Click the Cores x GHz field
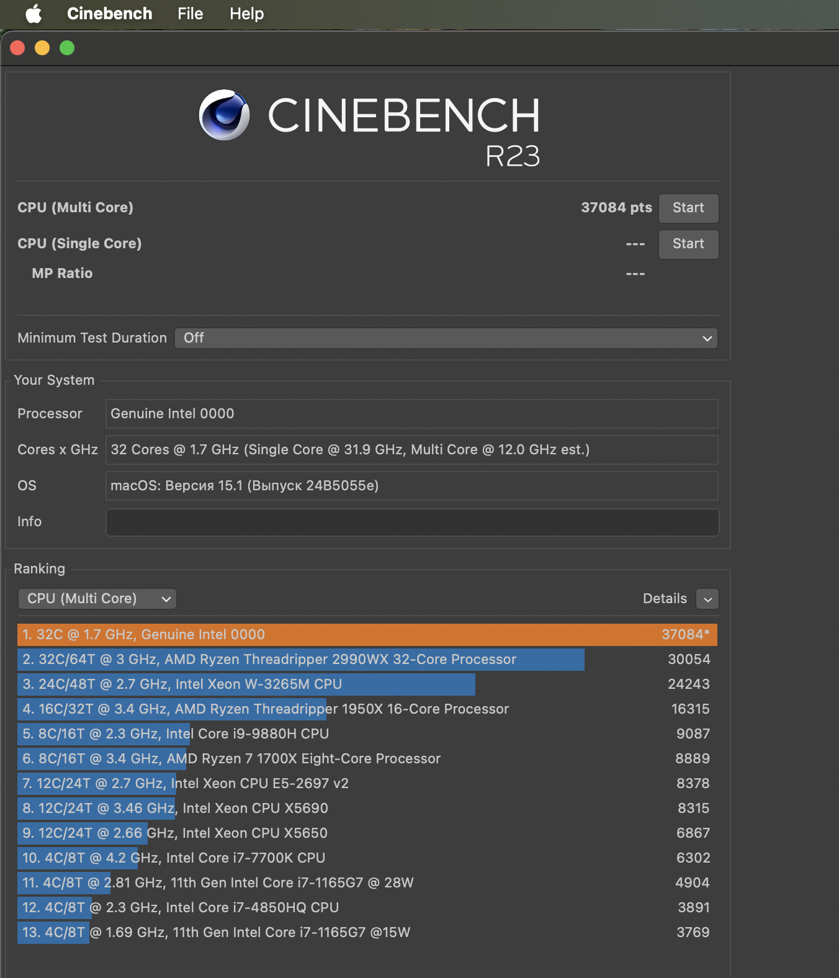 (412, 450)
